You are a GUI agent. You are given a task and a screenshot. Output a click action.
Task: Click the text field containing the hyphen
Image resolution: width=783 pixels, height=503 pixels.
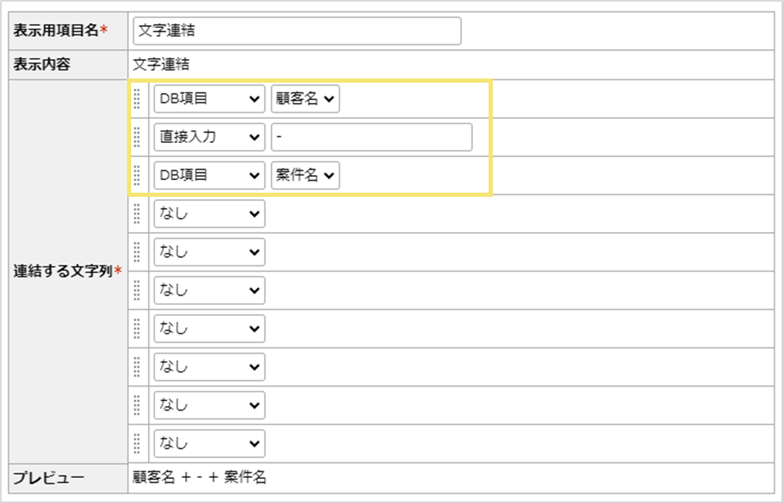pos(371,137)
